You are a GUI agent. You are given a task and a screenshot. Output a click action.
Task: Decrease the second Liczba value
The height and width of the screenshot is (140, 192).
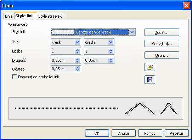pos(111,53)
